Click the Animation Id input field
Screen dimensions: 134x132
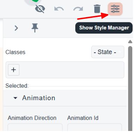pos(95,127)
